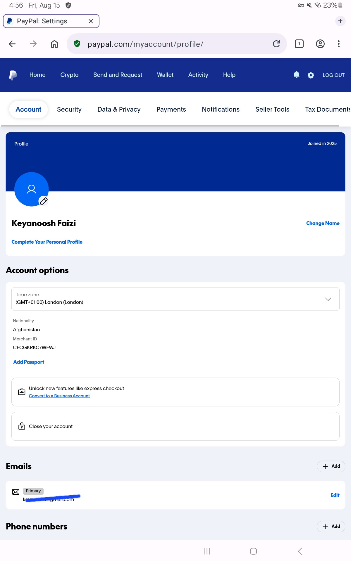
Task: Click the lock icon beside Close your account
Action: 22,426
